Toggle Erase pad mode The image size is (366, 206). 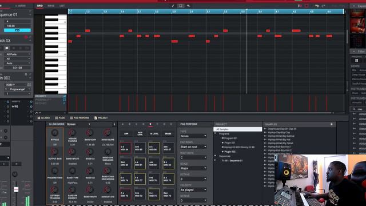point(168,133)
